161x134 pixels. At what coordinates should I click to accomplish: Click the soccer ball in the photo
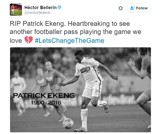(68, 123)
